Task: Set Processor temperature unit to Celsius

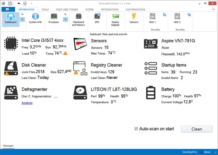Action: pyautogui.click(x=65, y=20)
